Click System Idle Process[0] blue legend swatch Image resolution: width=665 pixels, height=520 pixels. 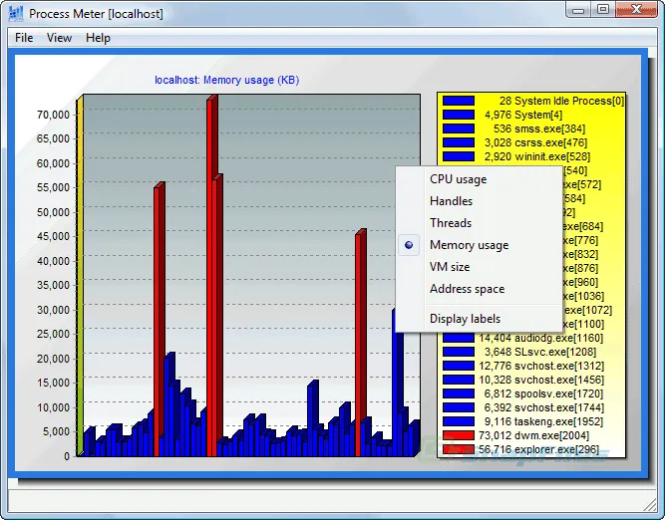tap(459, 101)
